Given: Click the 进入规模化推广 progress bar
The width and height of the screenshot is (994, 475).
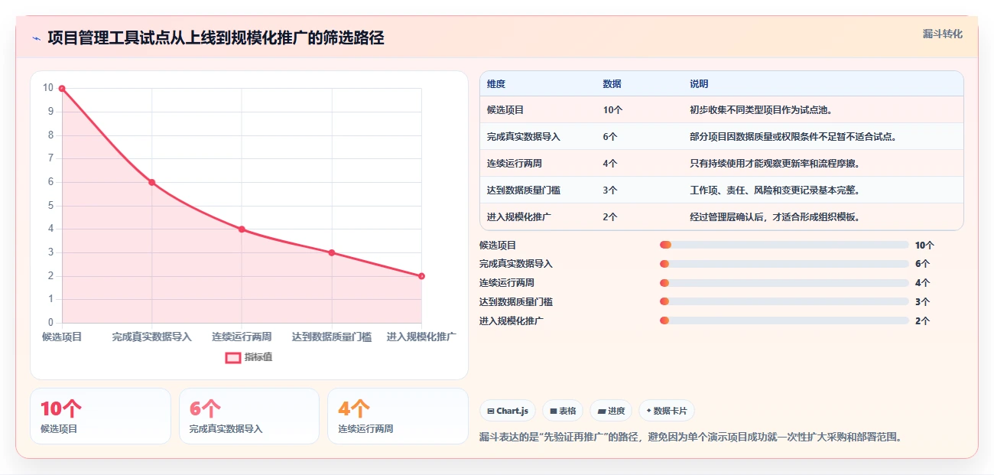Looking at the screenshot, I should [x=784, y=320].
